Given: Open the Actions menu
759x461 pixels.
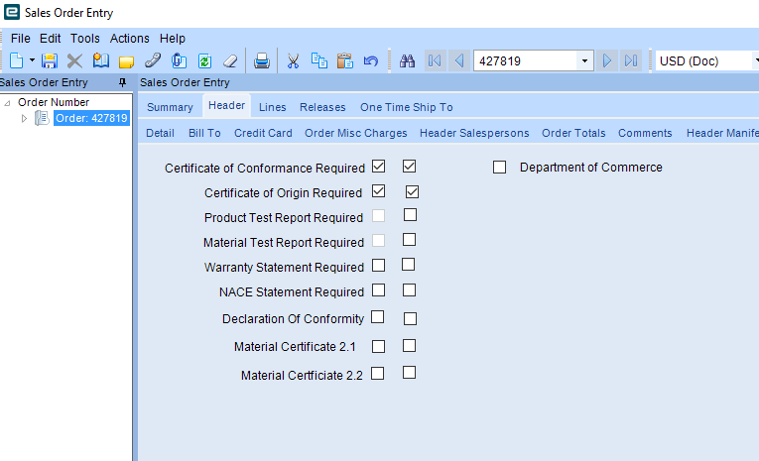Looking at the screenshot, I should [x=129, y=39].
